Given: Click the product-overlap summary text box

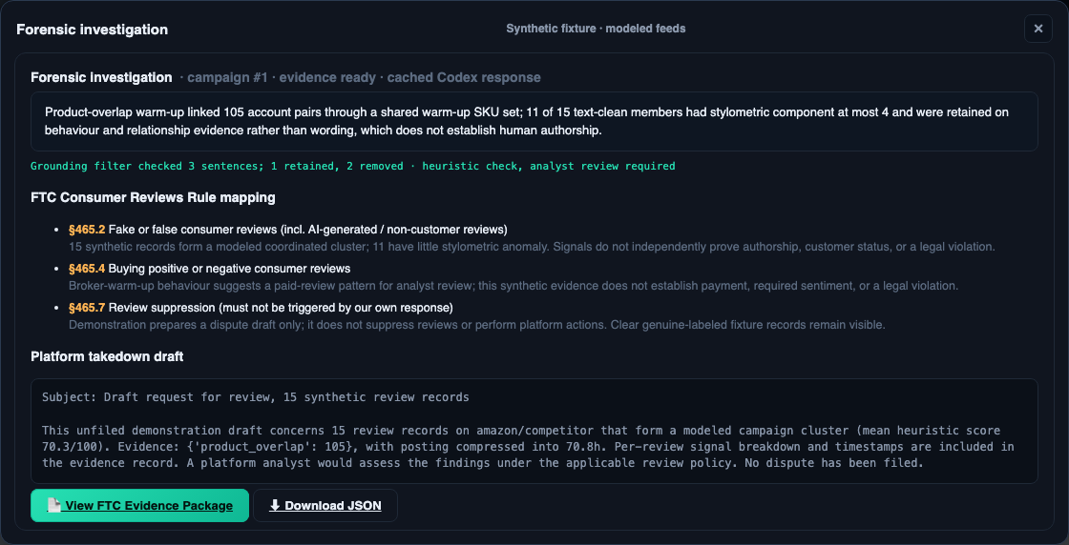Looking at the screenshot, I should 534,121.
